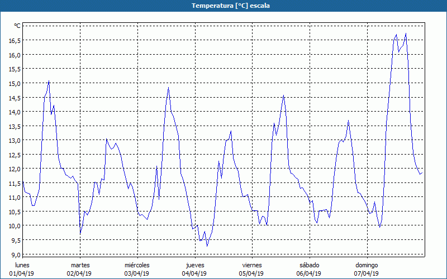The height and width of the screenshot is (279, 447).
Task: Click the 13,5 y-axis value
Action: click(x=15, y=126)
